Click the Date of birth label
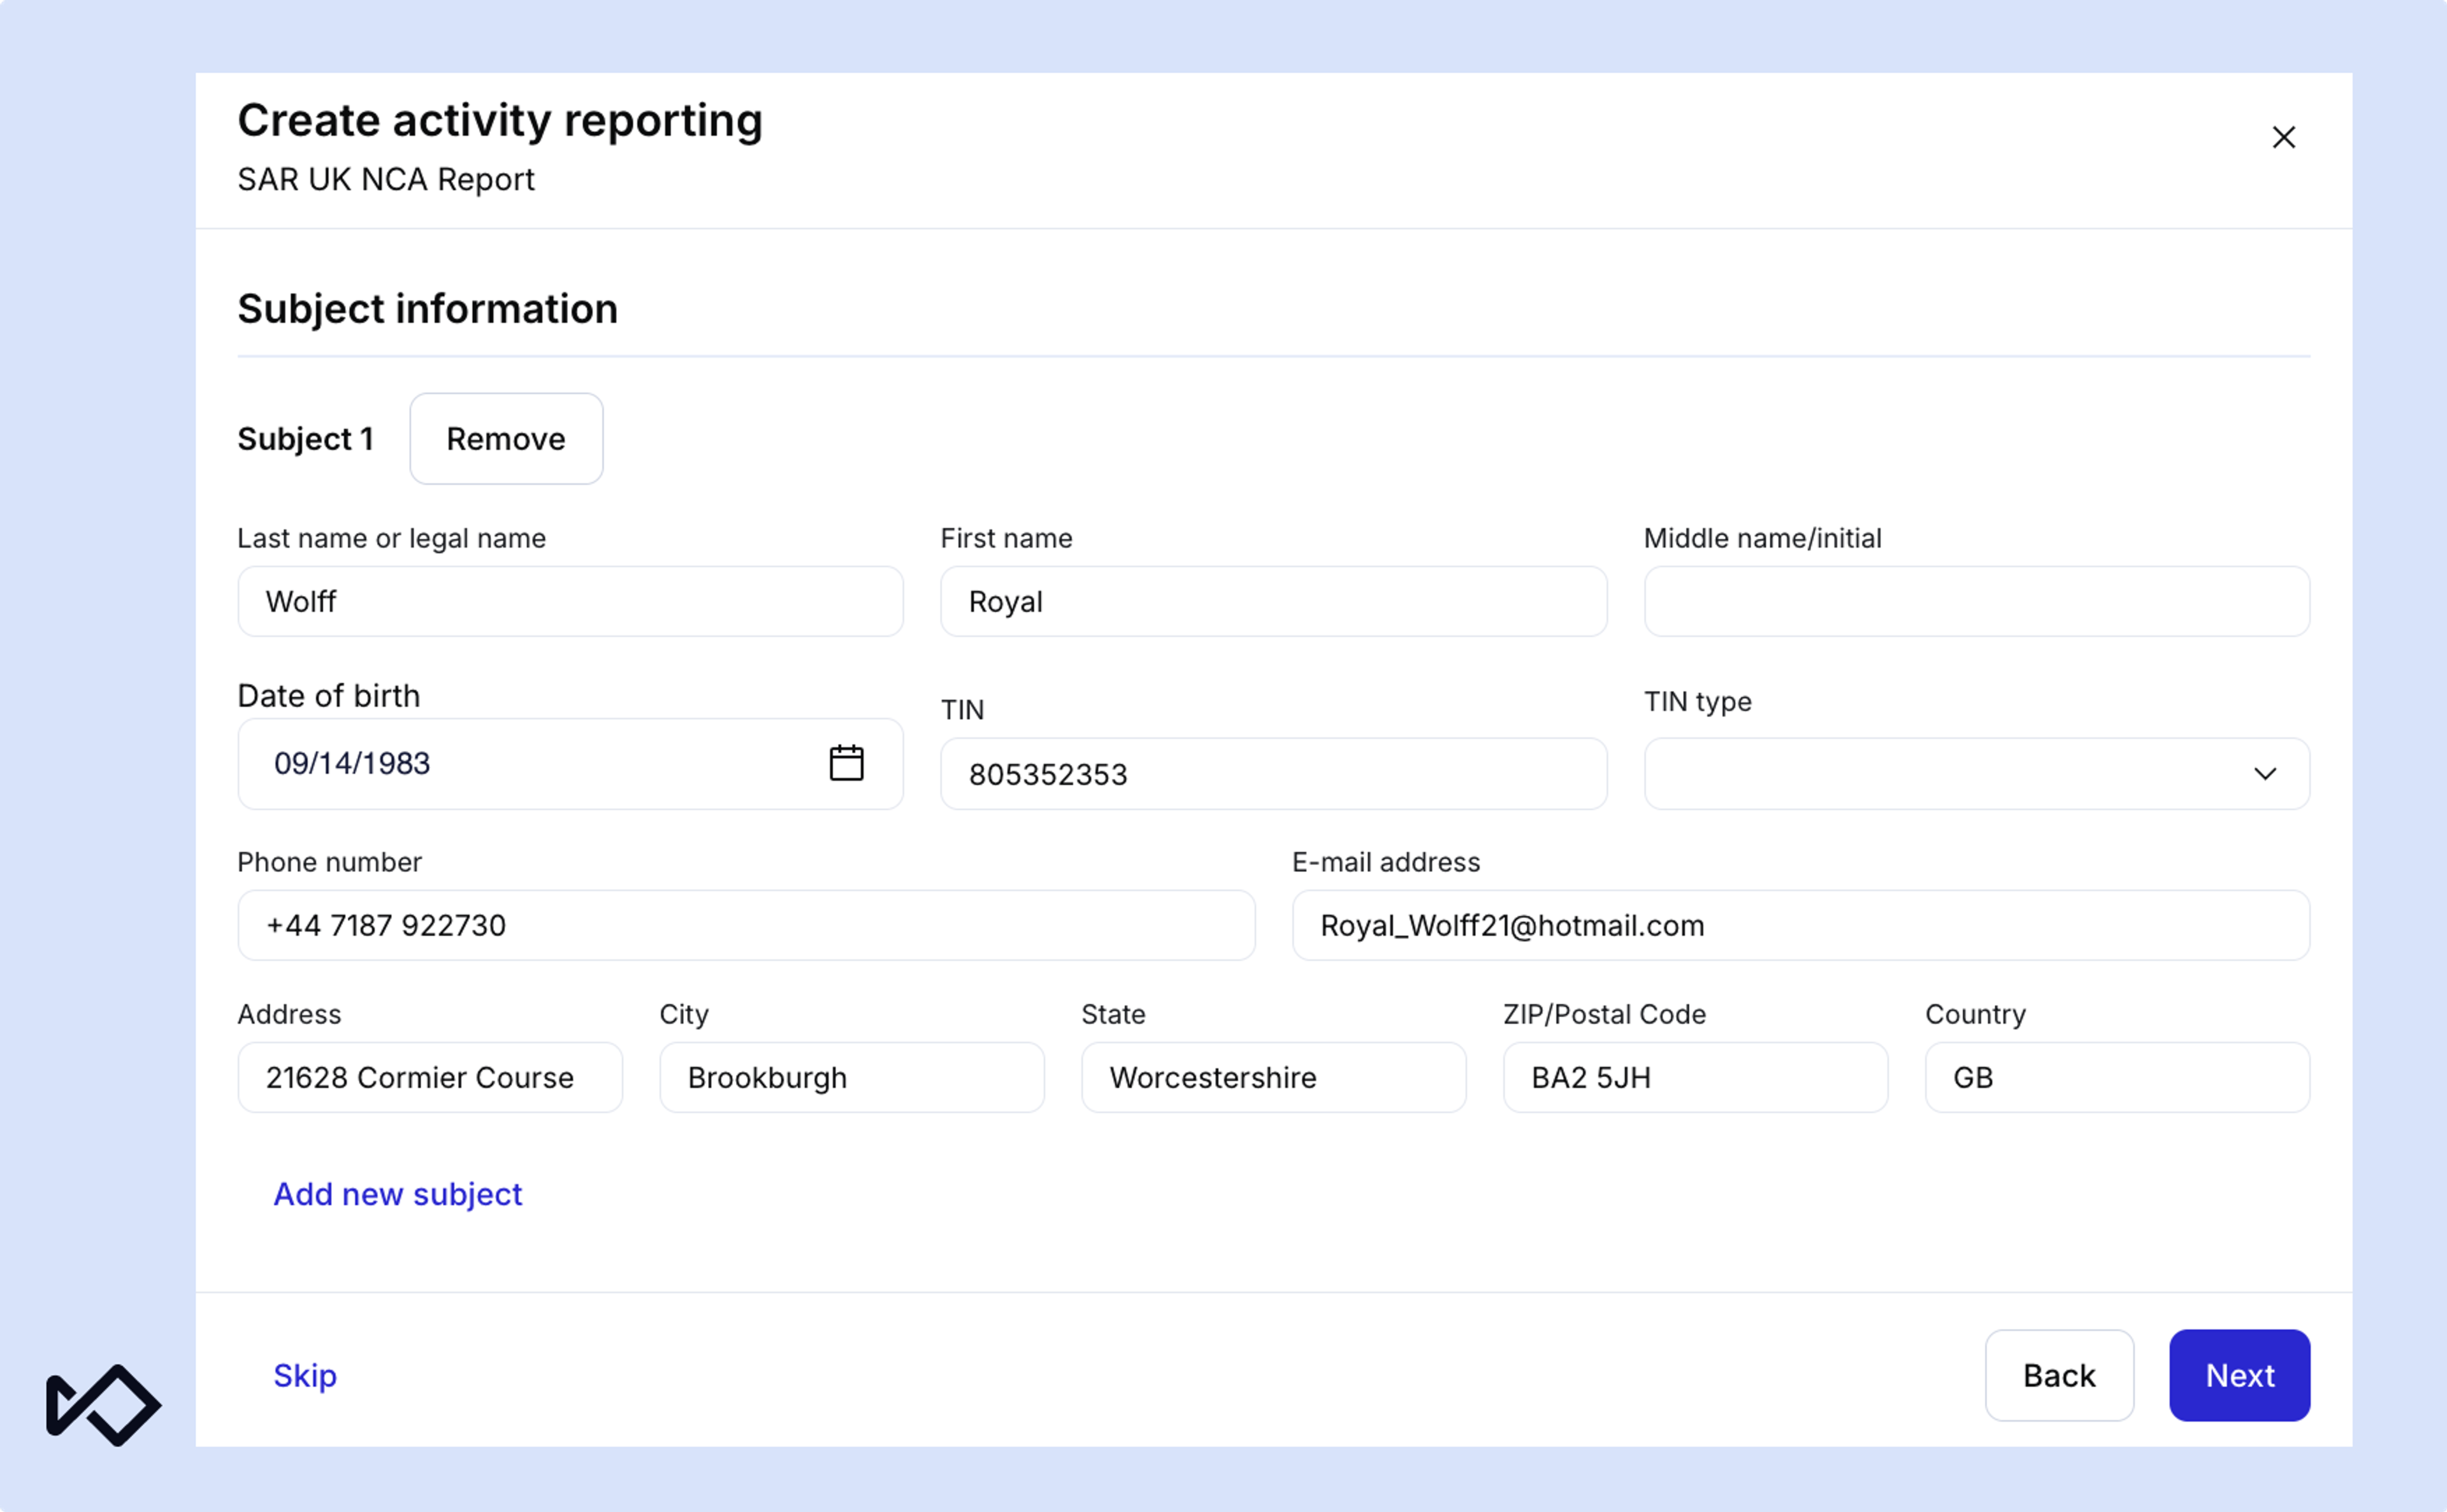Screen dimensions: 2447x1512 pos(328,695)
